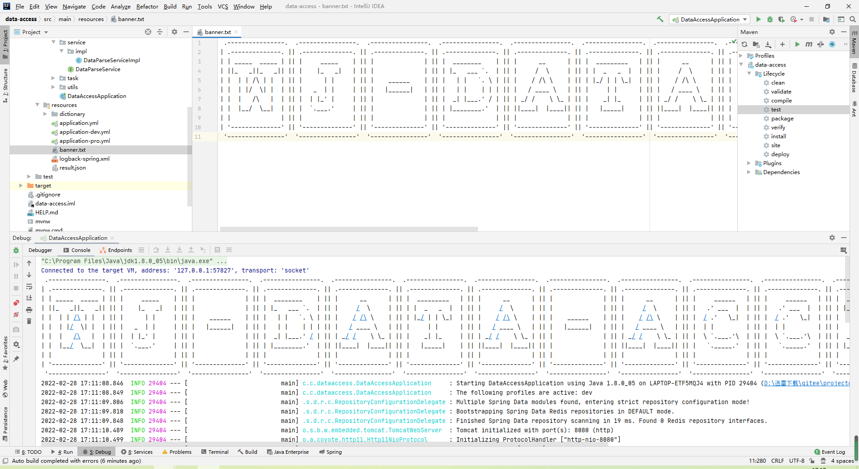The image size is (859, 469).
Task: Click the Build Project hammer icon
Action: click(660, 19)
